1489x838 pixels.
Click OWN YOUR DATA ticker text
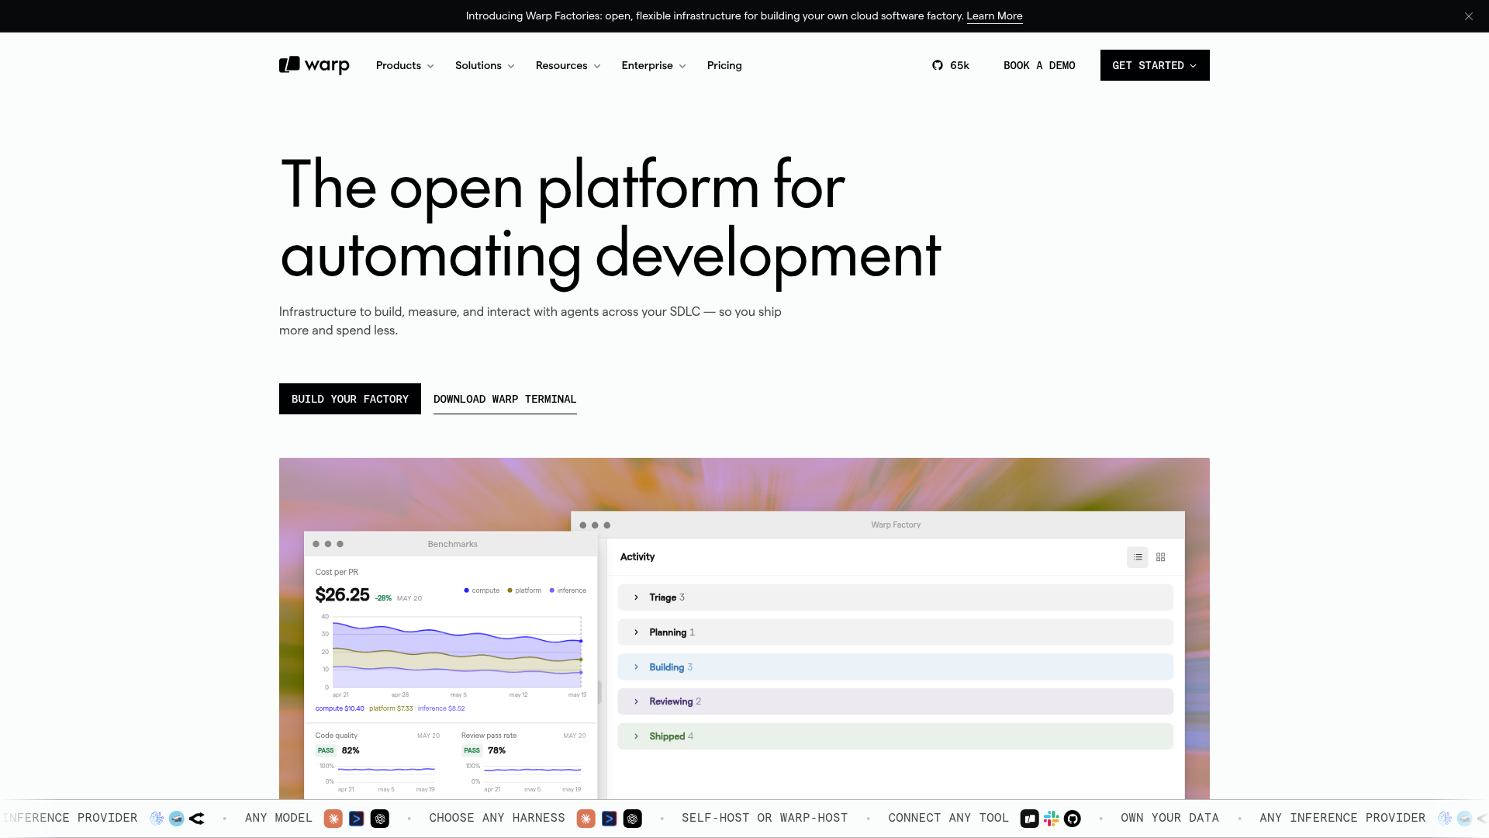coord(1169,819)
